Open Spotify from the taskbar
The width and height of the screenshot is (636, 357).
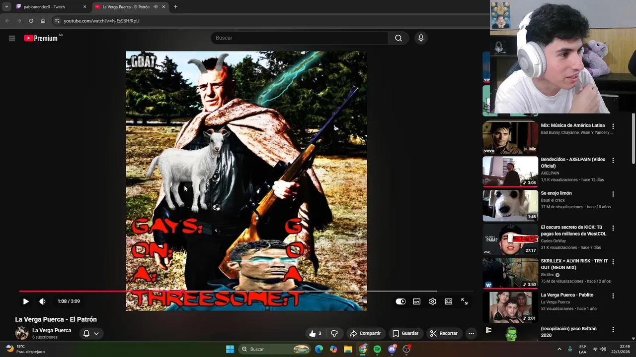pos(377,349)
